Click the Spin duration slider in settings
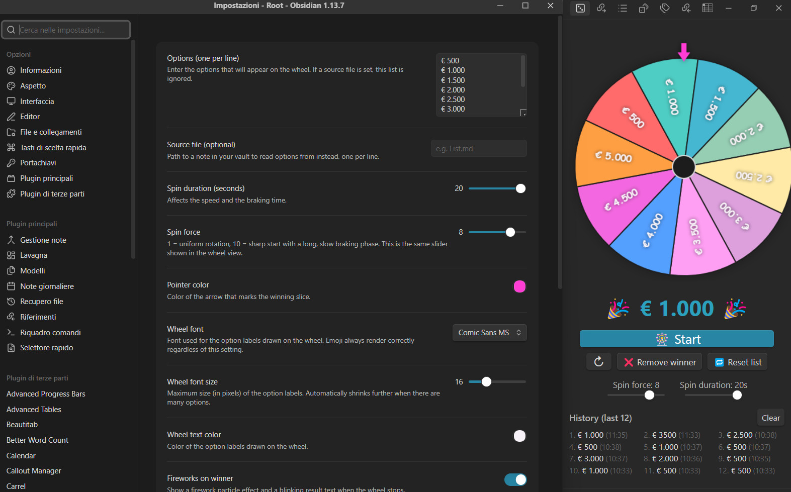The image size is (791, 492). point(497,188)
